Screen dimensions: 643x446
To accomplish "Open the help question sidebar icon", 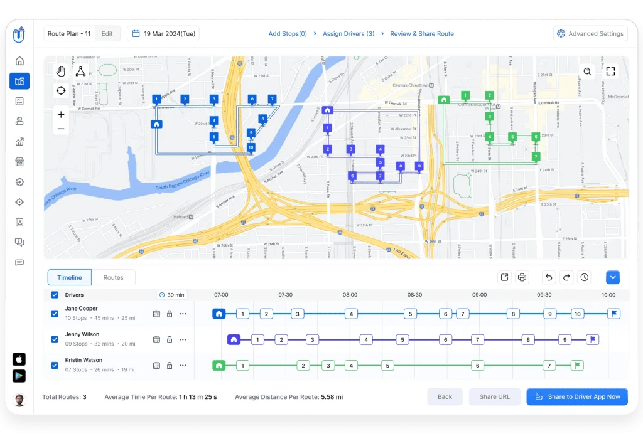I will (x=19, y=242).
